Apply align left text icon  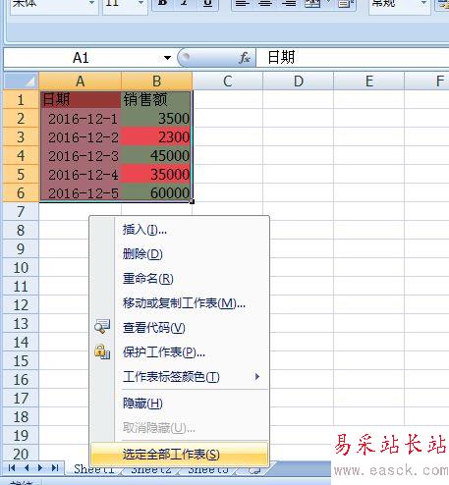click(243, 3)
